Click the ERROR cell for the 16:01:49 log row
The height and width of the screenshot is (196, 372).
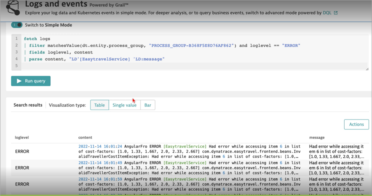click(22, 168)
